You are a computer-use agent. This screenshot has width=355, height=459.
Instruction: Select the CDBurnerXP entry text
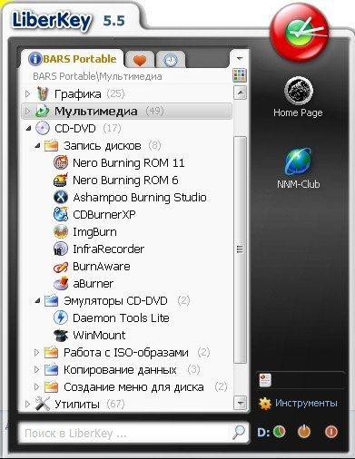(x=104, y=214)
